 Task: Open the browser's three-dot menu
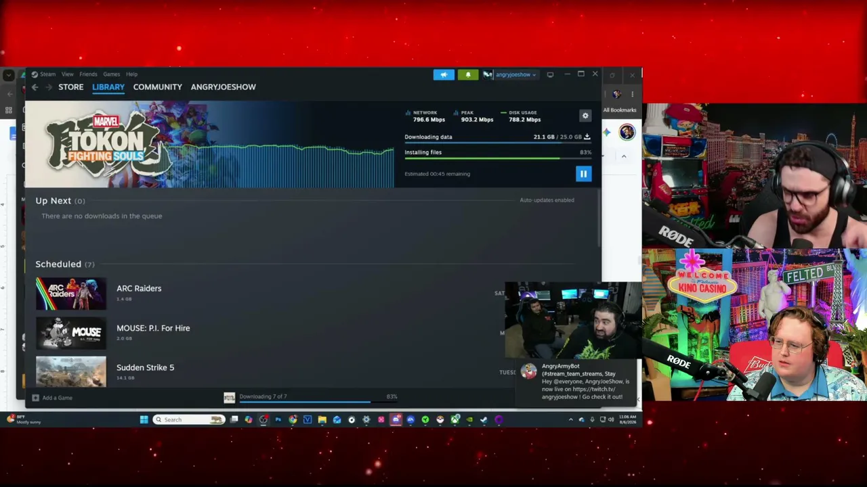pyautogui.click(x=632, y=94)
